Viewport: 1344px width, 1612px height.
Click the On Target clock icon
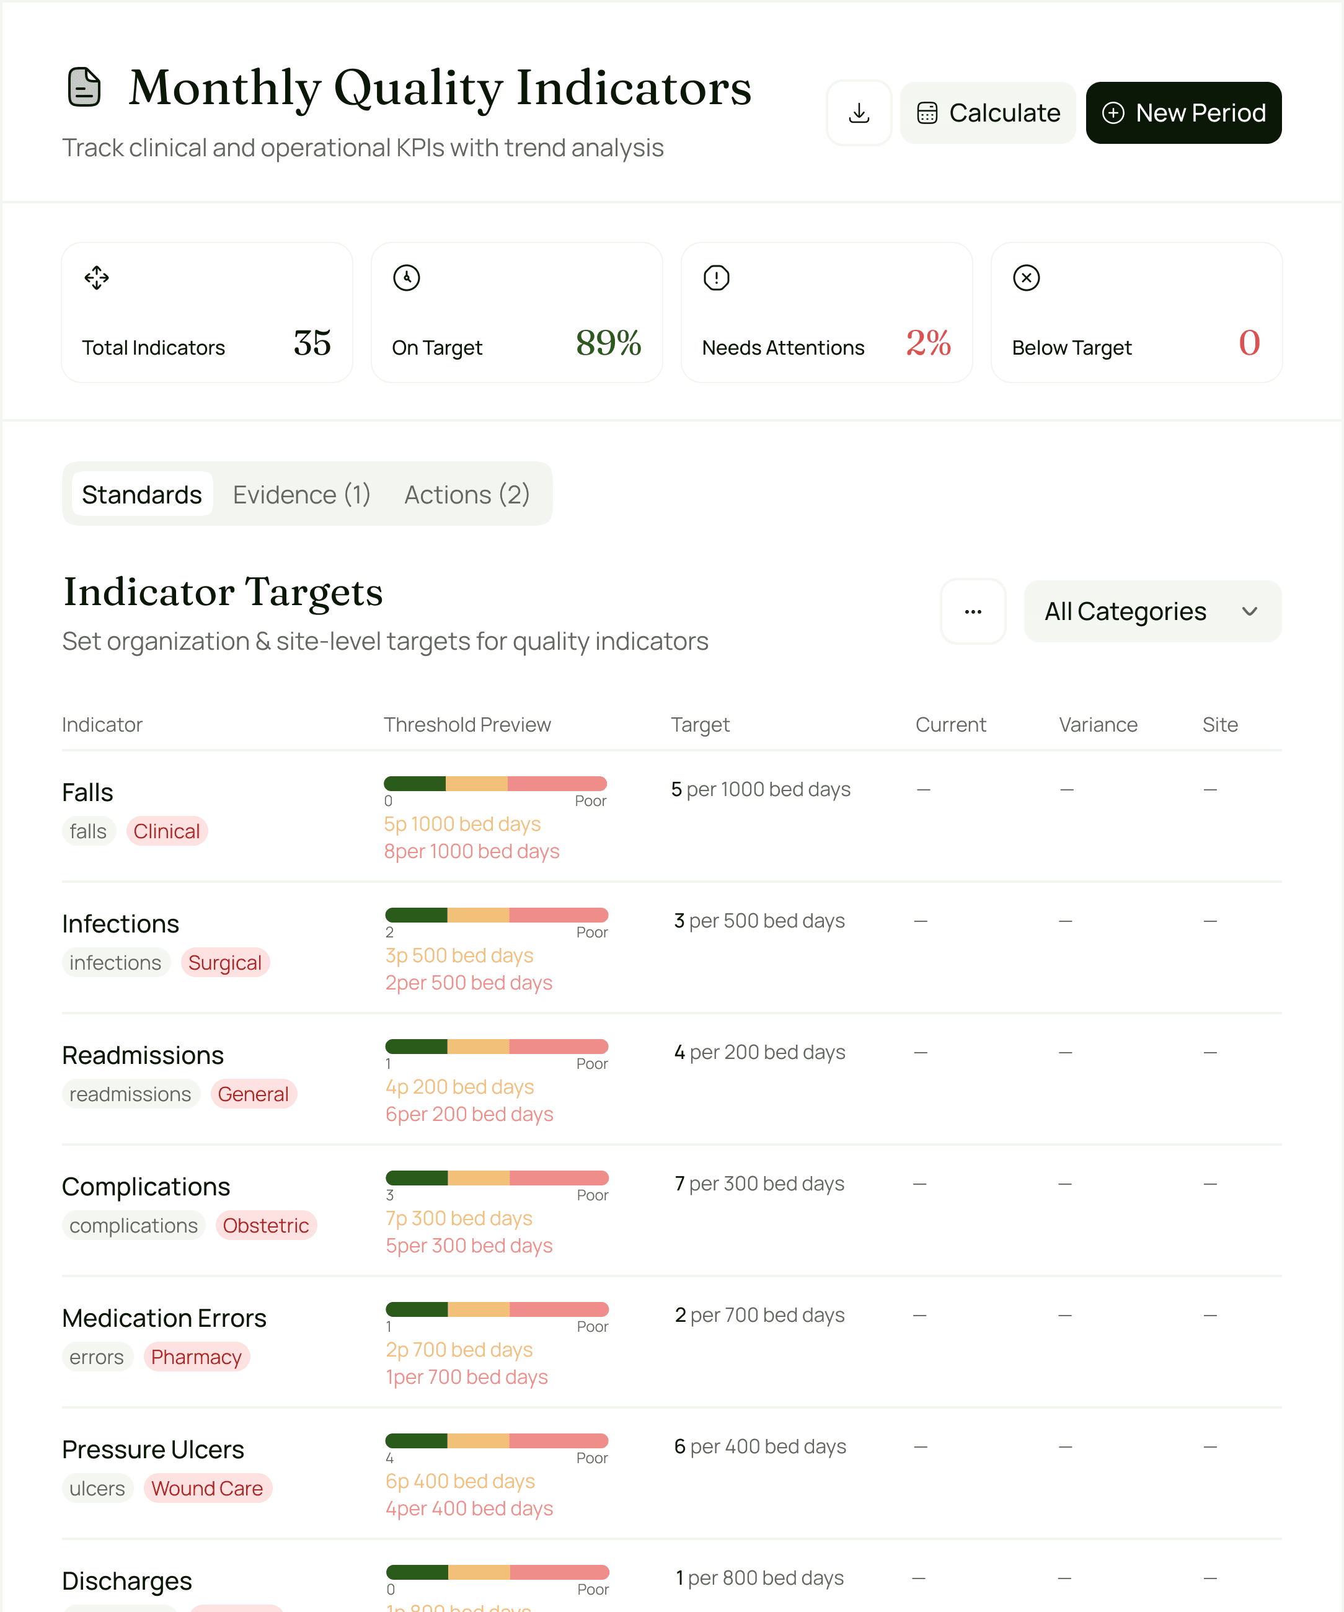point(406,277)
